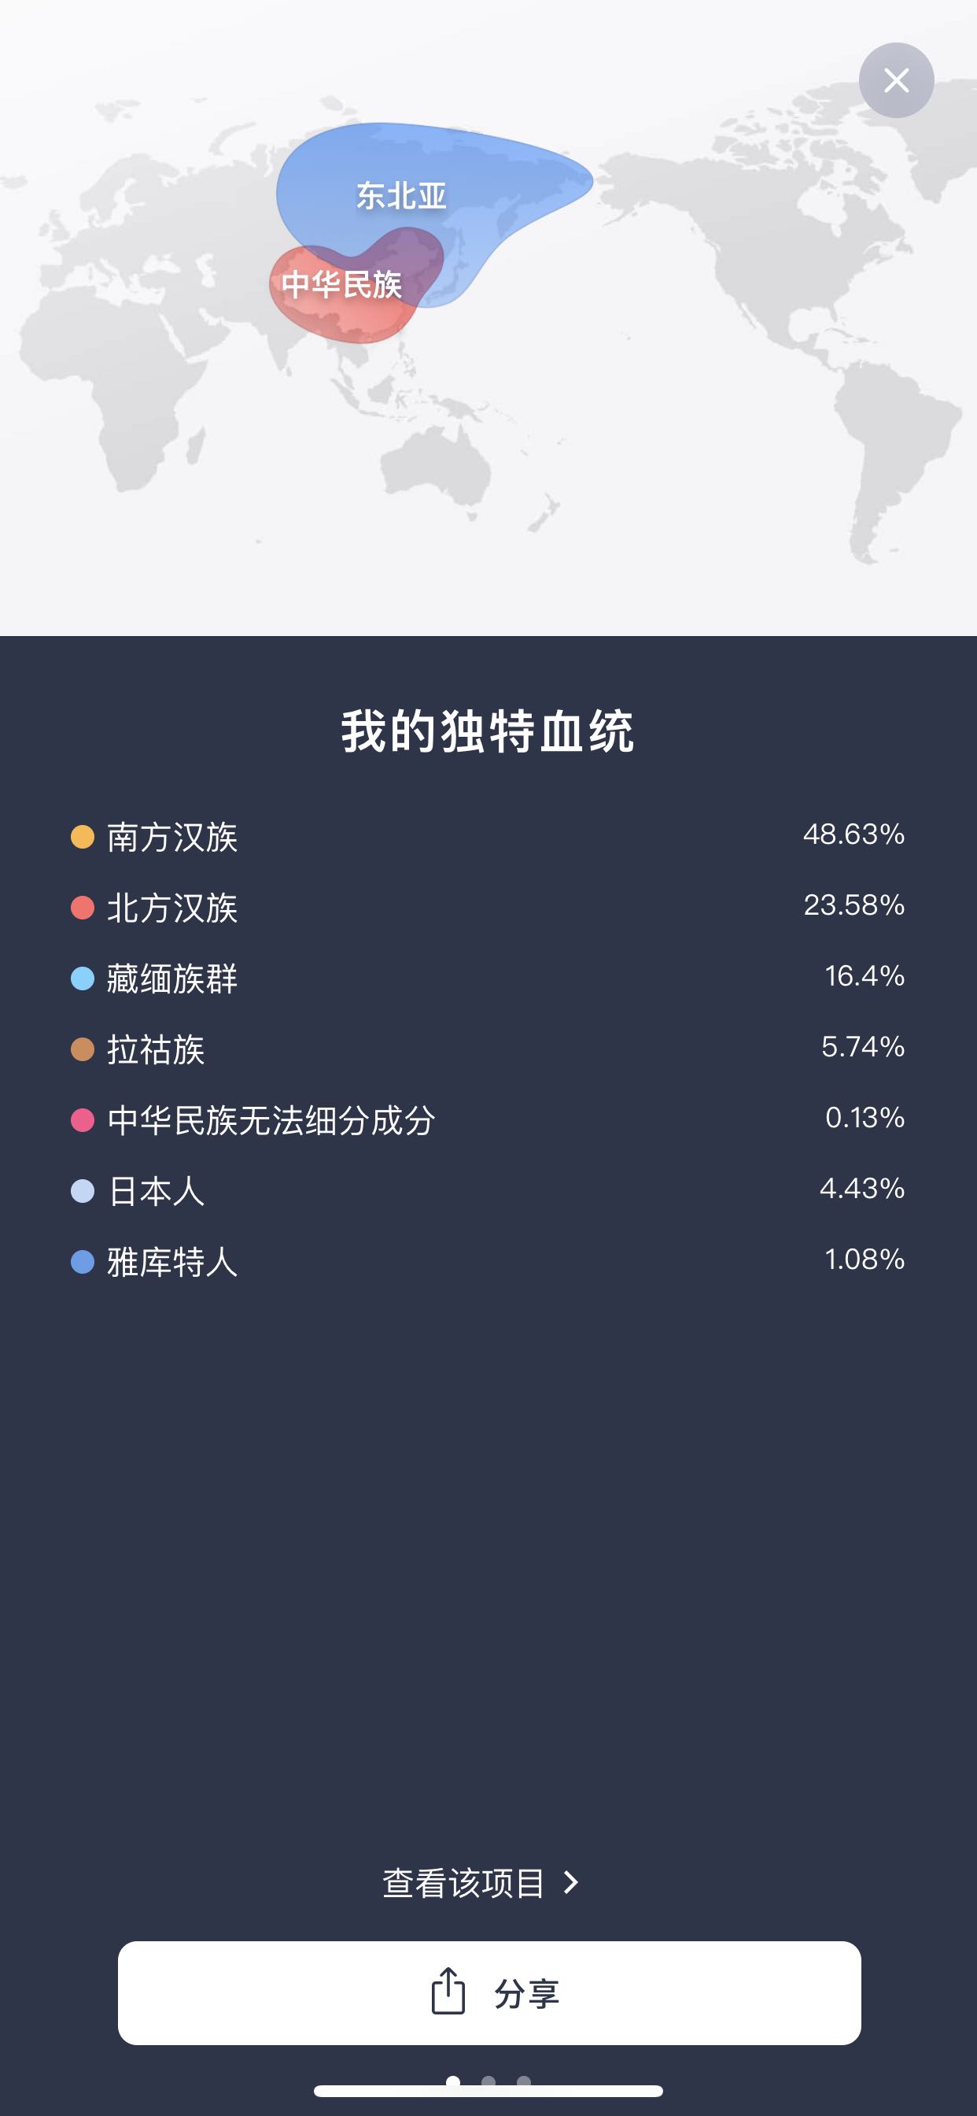Click the orange dot beside 南方汉族
Viewport: 977px width, 2116px height.
[x=82, y=837]
